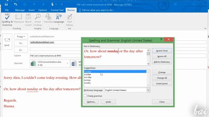The image size is (209, 117).
Task: Select the Review tab
Action: [71, 10]
